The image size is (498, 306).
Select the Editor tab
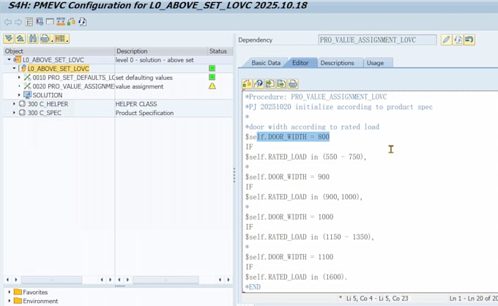coord(300,63)
